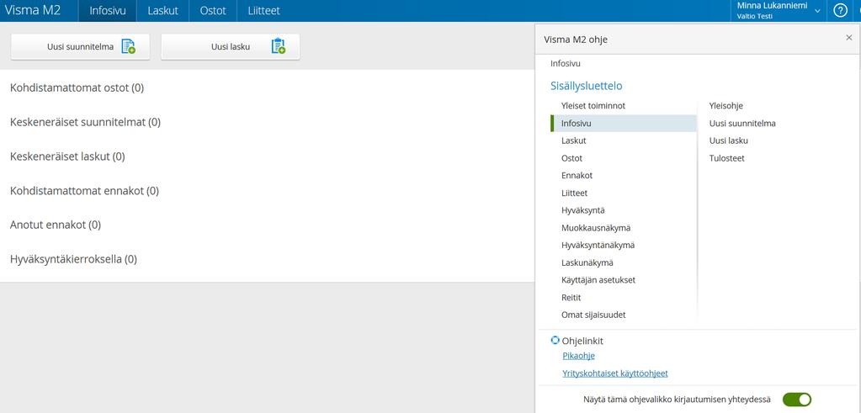Create new plan with Uusi suunnitelma
This screenshot has width=861, height=413.
pyautogui.click(x=80, y=46)
